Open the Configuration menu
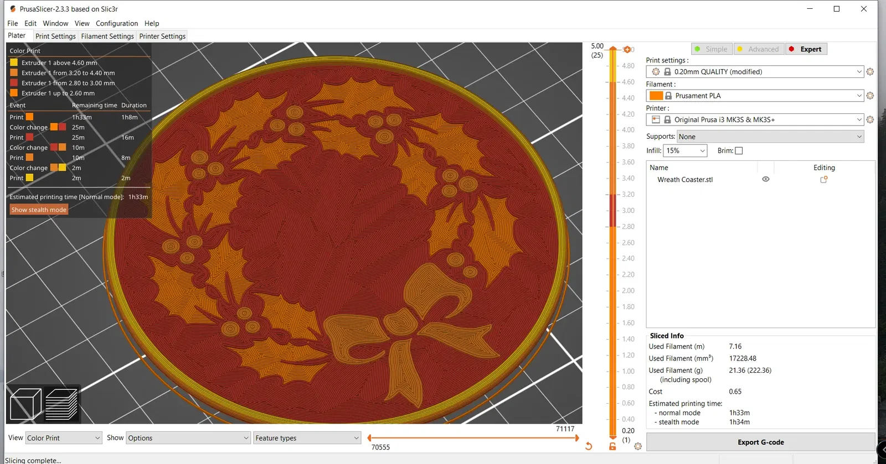Viewport: 886px width, 464px height. (117, 23)
